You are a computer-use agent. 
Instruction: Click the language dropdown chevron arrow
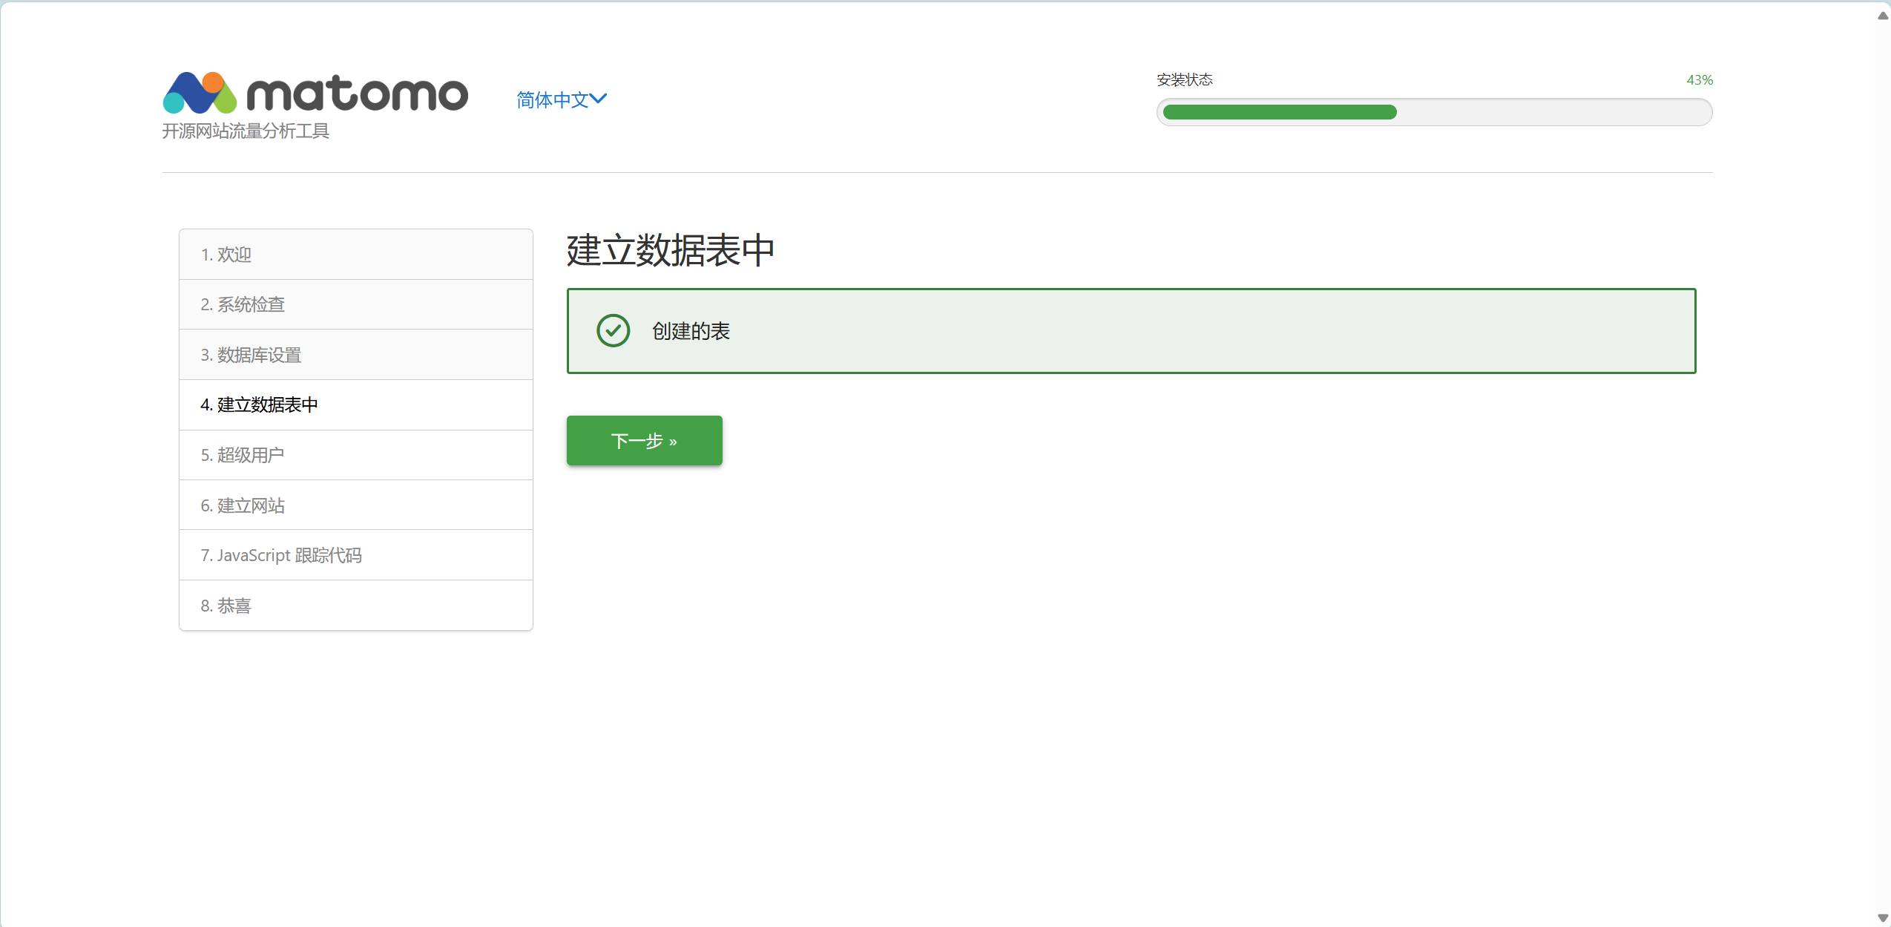tap(599, 99)
